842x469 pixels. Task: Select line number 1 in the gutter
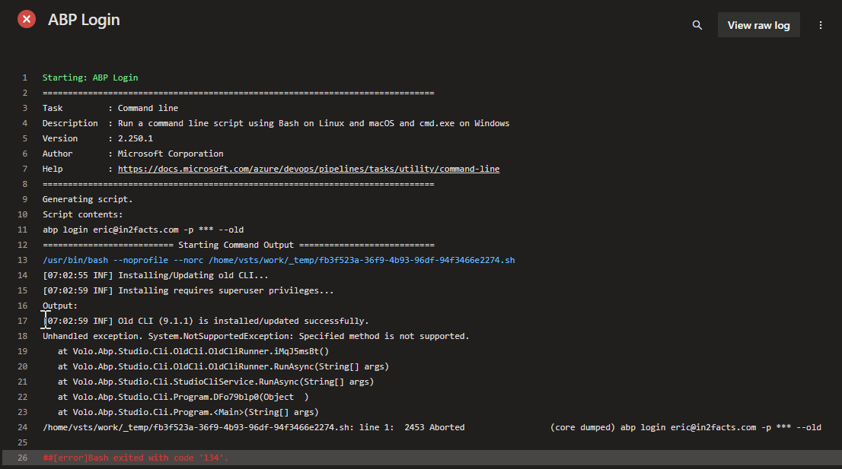[x=24, y=78]
